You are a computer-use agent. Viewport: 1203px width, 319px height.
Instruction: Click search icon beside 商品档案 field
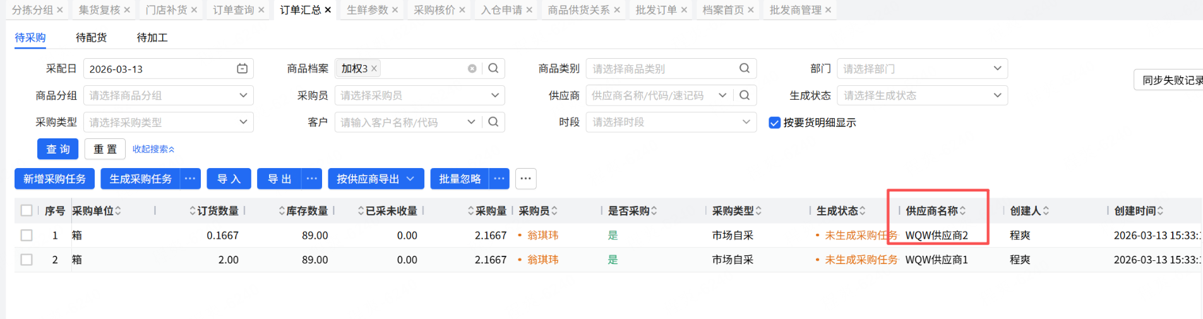click(493, 69)
